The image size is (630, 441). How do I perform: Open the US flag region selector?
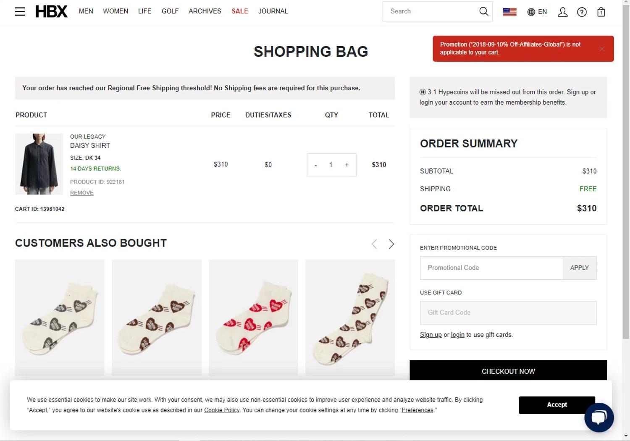[509, 12]
